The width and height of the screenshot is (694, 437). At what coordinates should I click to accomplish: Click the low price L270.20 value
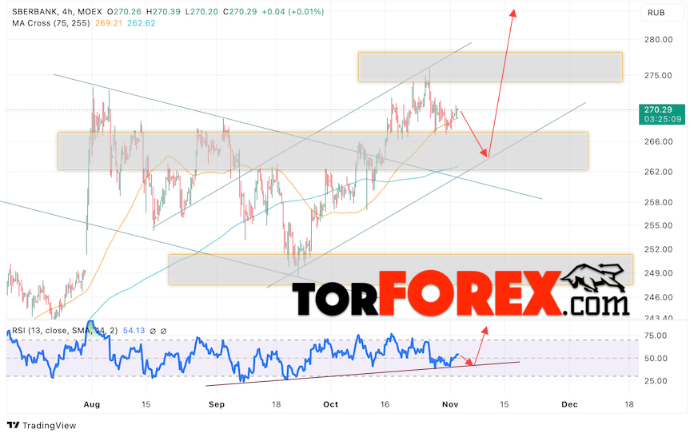(201, 12)
